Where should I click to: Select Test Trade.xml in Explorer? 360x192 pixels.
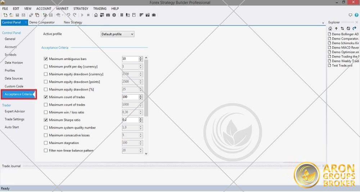(x=340, y=66)
